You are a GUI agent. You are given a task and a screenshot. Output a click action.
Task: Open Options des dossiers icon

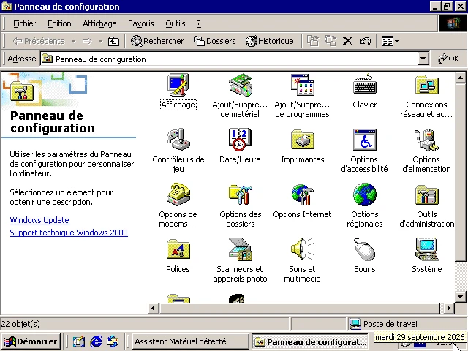241,195
